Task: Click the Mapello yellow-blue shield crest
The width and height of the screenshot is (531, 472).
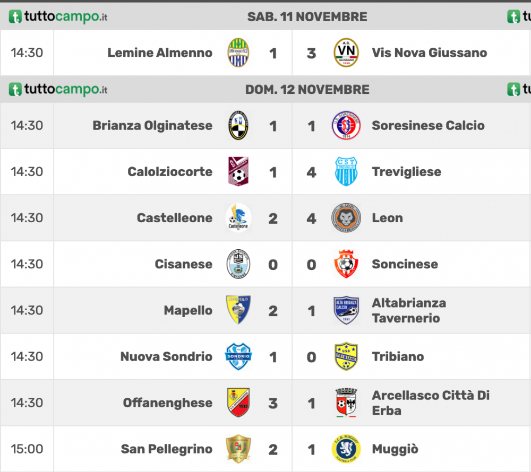Action: [238, 310]
